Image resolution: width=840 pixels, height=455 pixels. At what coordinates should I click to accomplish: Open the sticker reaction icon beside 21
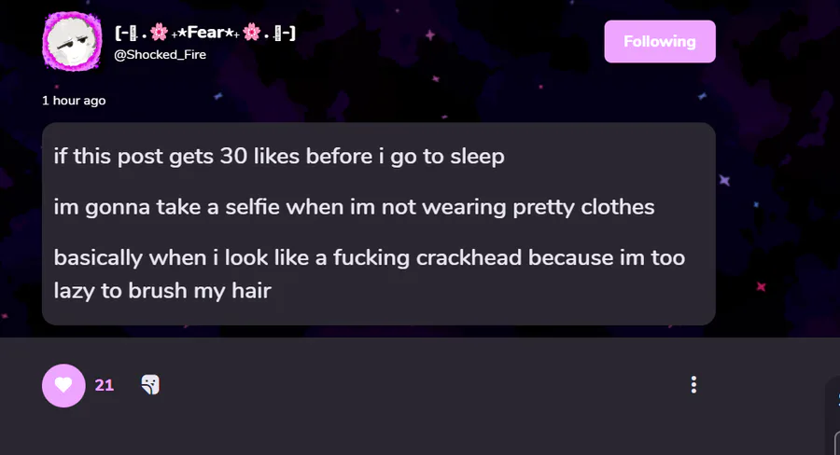pos(150,384)
